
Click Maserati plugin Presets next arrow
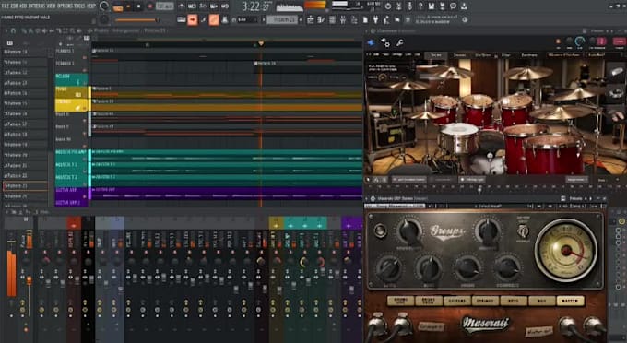click(x=591, y=198)
